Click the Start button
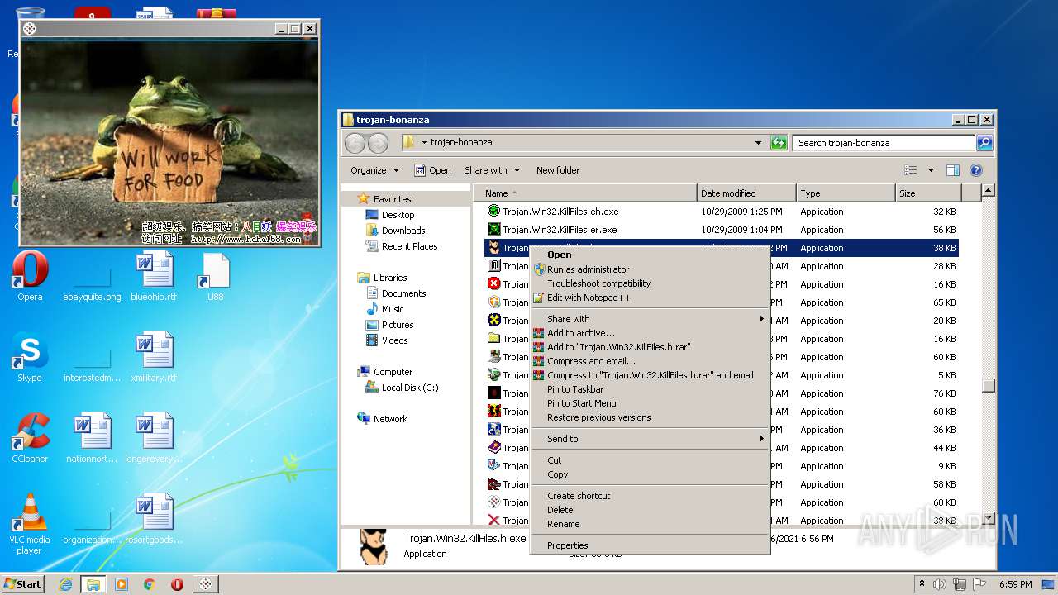1058x595 pixels. tap(22, 583)
